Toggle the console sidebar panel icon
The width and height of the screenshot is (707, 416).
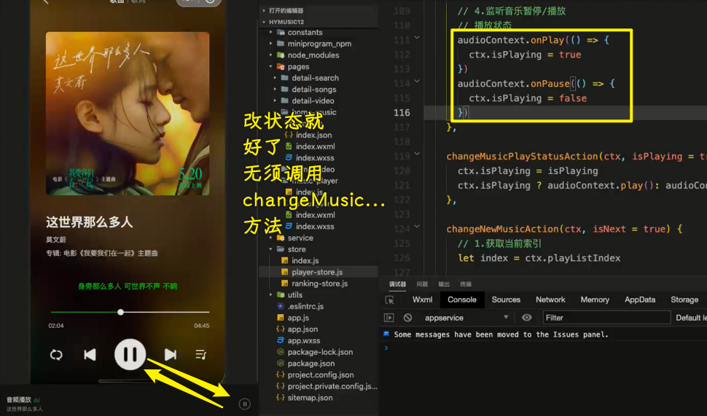coord(389,318)
